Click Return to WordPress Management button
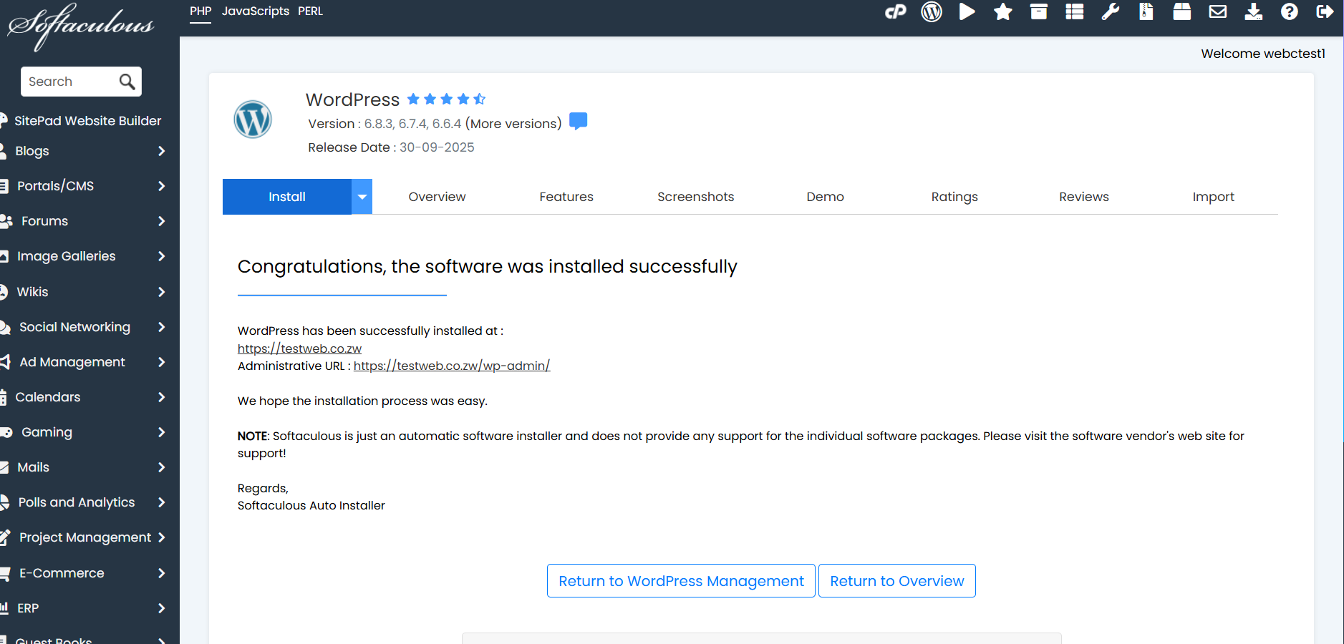This screenshot has width=1344, height=644. tap(681, 581)
